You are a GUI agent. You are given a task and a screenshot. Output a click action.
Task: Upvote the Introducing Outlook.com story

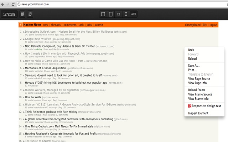pyautogui.click(x=24, y=32)
